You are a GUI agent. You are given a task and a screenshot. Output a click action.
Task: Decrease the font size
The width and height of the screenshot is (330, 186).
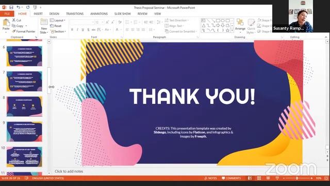click(x=113, y=22)
